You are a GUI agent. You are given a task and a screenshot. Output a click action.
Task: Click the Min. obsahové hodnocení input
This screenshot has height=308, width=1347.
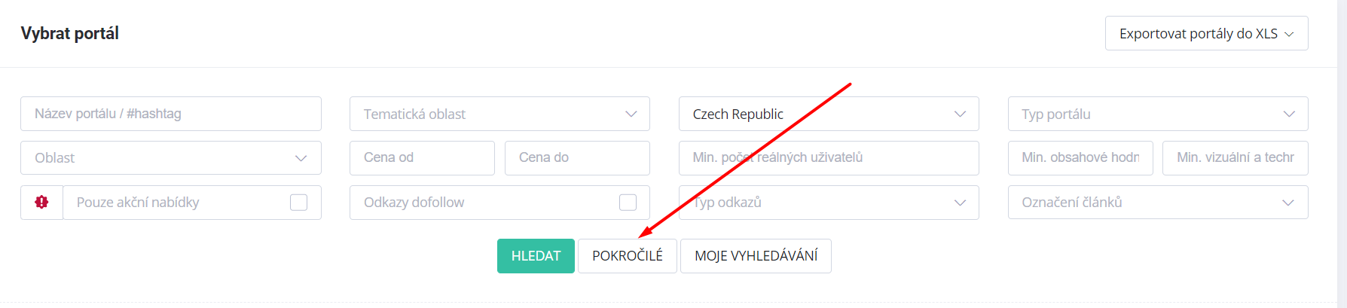click(x=1080, y=158)
